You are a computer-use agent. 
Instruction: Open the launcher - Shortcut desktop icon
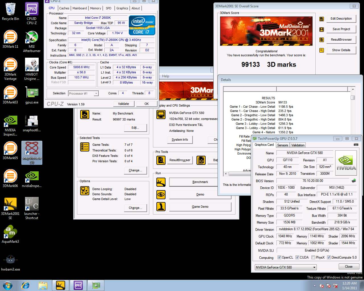[32, 209]
